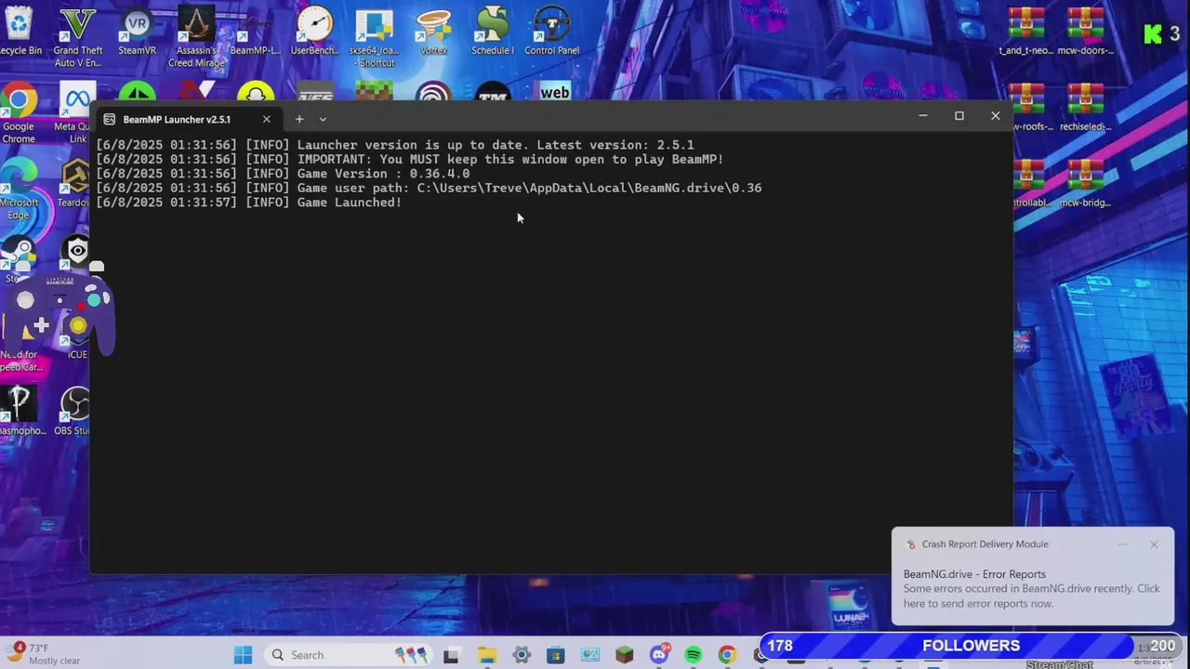This screenshot has width=1190, height=669.
Task: Open the rechiseled archive on desktop
Action: 1085,108
